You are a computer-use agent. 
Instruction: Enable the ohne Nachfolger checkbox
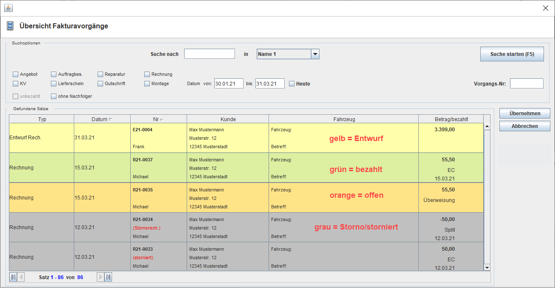point(54,96)
